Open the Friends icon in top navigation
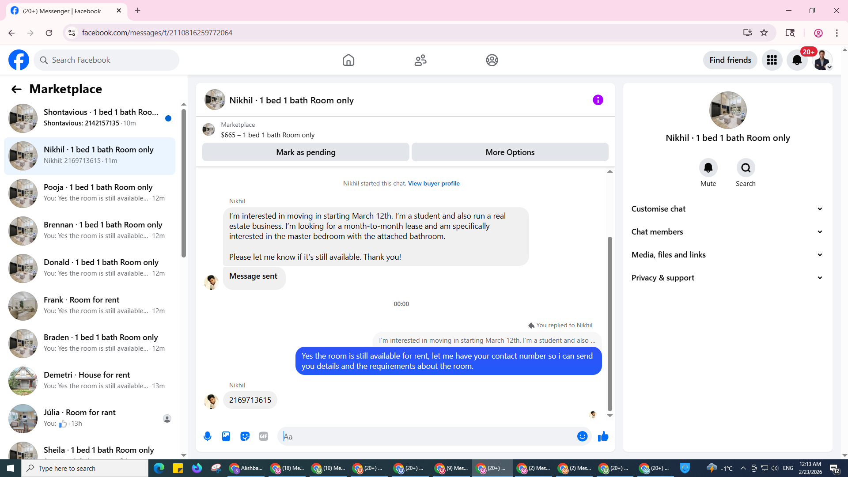This screenshot has height=477, width=848. tap(420, 60)
